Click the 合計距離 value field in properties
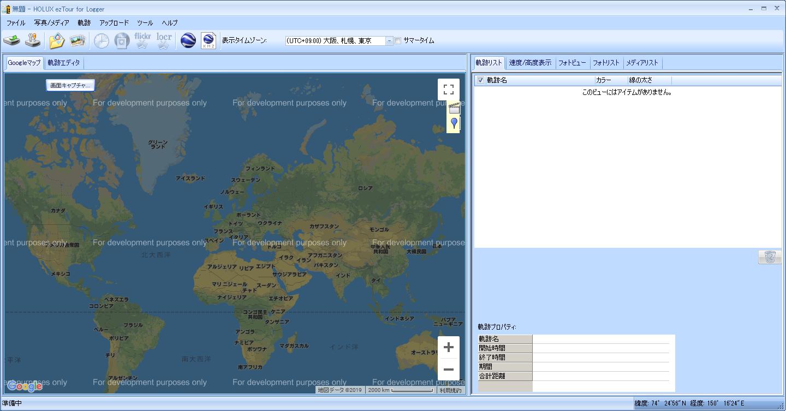This screenshot has width=786, height=411. click(600, 376)
